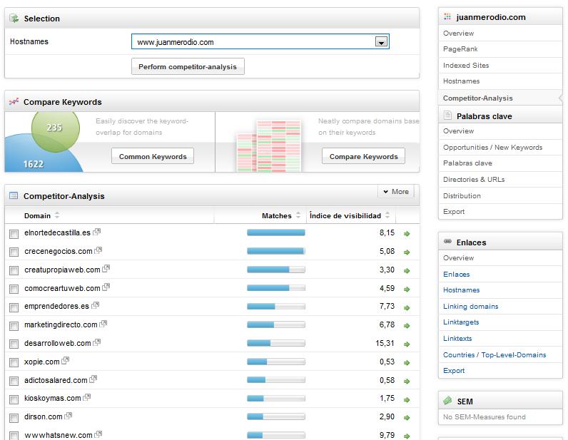
Task: Sort table by Domain column arrows
Action: point(57,215)
